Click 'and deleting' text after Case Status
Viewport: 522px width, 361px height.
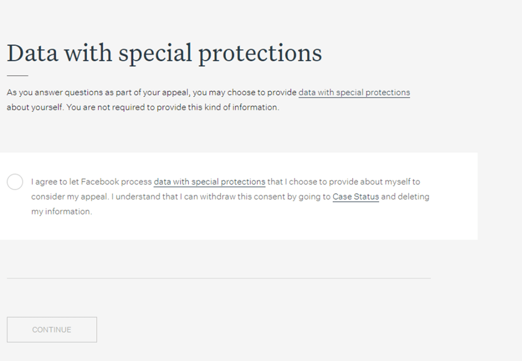tap(405, 197)
